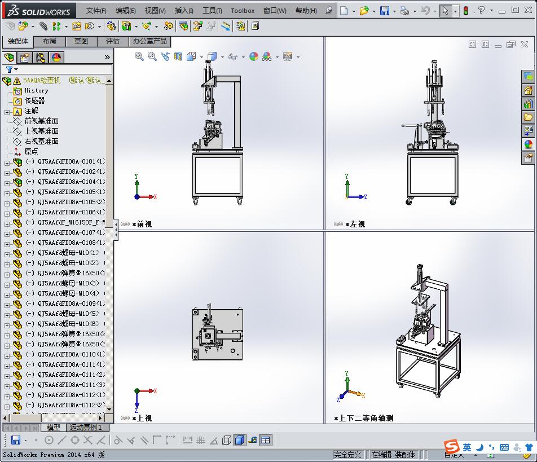The width and height of the screenshot is (537, 462).
Task: Switch to the 评估 tab
Action: pyautogui.click(x=113, y=41)
